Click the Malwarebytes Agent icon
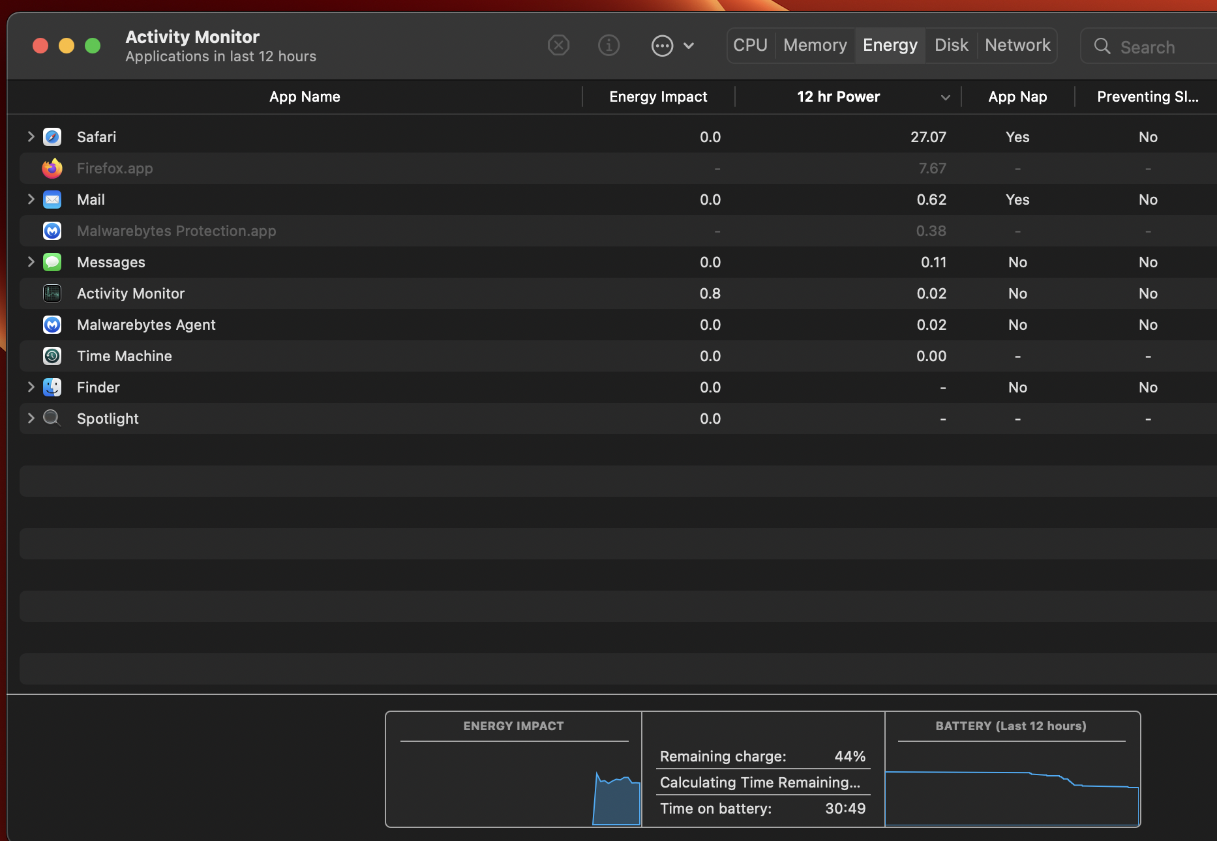Image resolution: width=1217 pixels, height=841 pixels. [52, 325]
